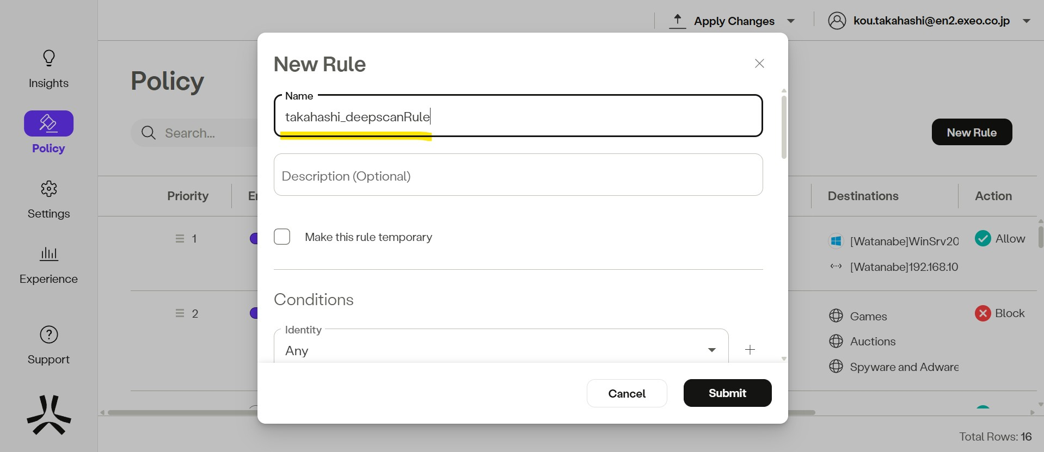Select the Policy icon in sidebar
The width and height of the screenshot is (1044, 452).
click(48, 123)
